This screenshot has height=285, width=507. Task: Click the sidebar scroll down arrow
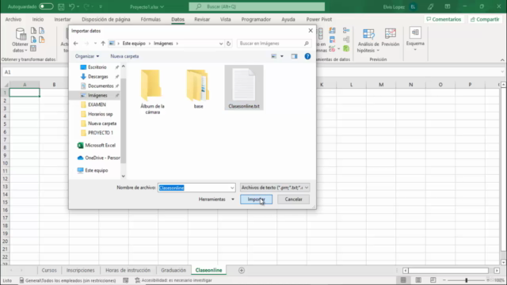click(x=124, y=176)
